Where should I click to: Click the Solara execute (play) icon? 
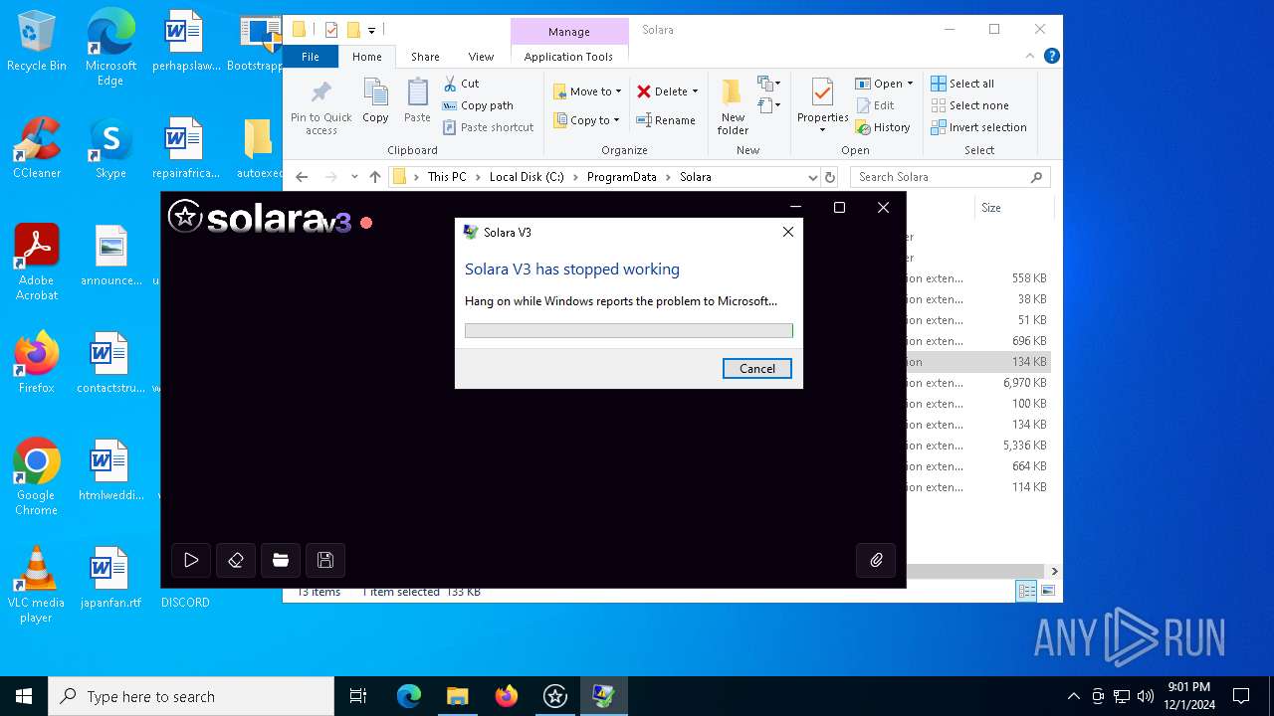191,560
